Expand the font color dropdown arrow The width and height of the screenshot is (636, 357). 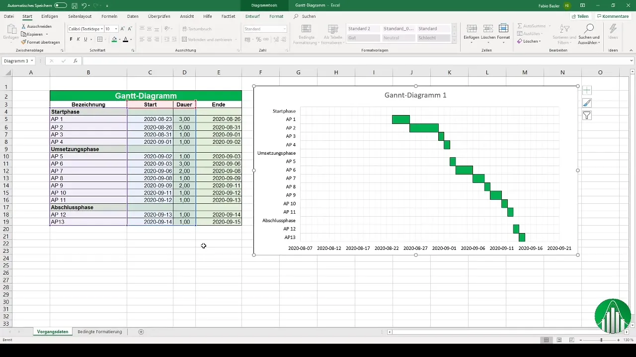[x=131, y=40]
